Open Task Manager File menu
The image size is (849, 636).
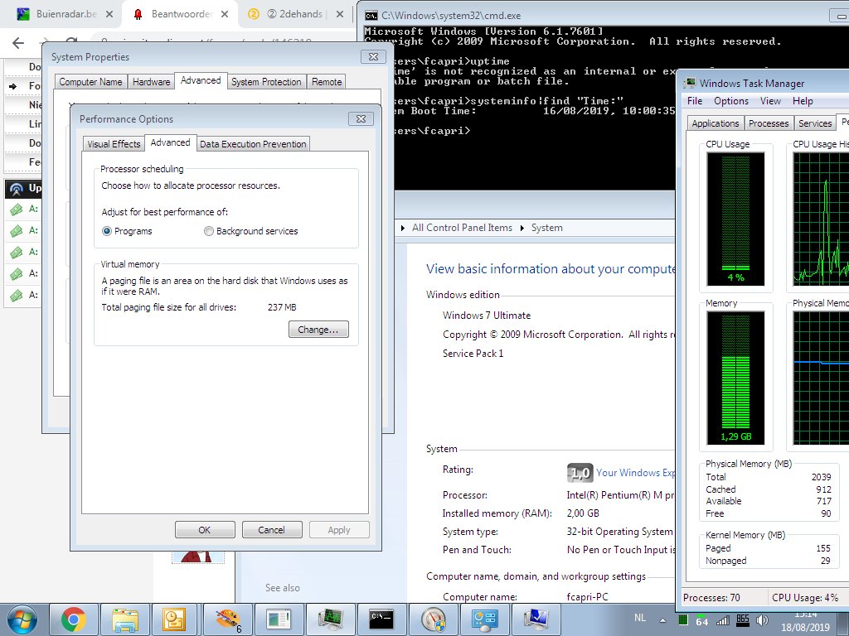point(695,101)
